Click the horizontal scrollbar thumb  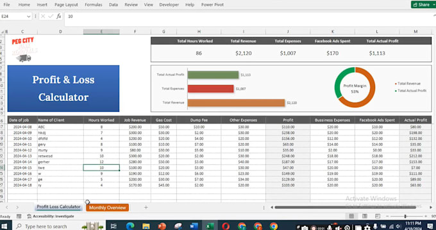click(x=345, y=207)
